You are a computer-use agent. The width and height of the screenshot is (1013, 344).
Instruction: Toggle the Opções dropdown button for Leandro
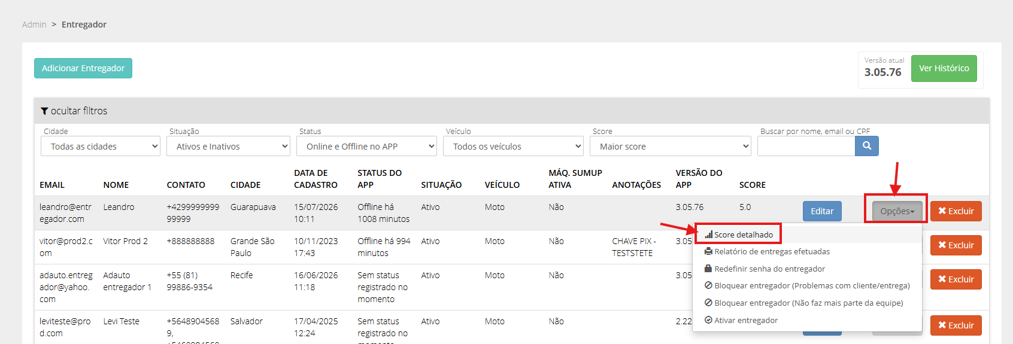[897, 211]
